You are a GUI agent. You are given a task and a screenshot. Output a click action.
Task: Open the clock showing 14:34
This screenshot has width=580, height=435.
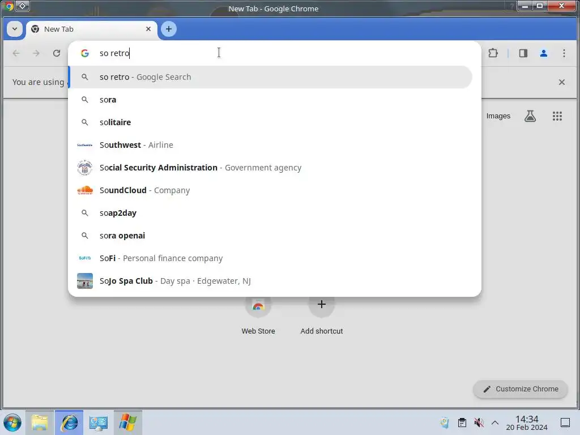click(x=527, y=423)
